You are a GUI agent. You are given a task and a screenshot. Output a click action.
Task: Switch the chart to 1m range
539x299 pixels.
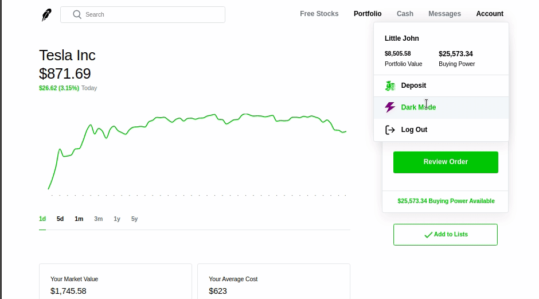click(x=79, y=219)
